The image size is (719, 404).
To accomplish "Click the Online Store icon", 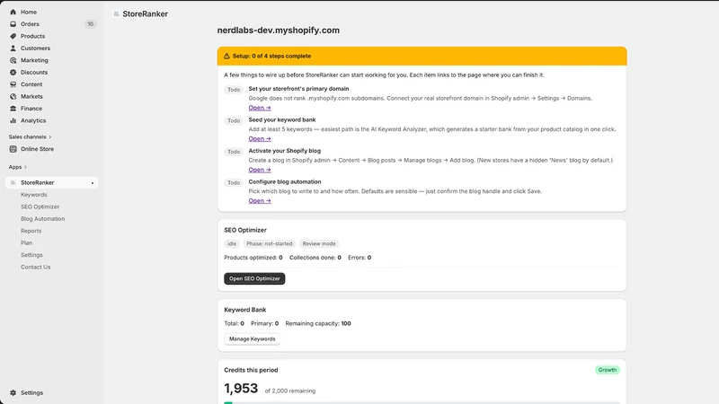I will pos(13,149).
